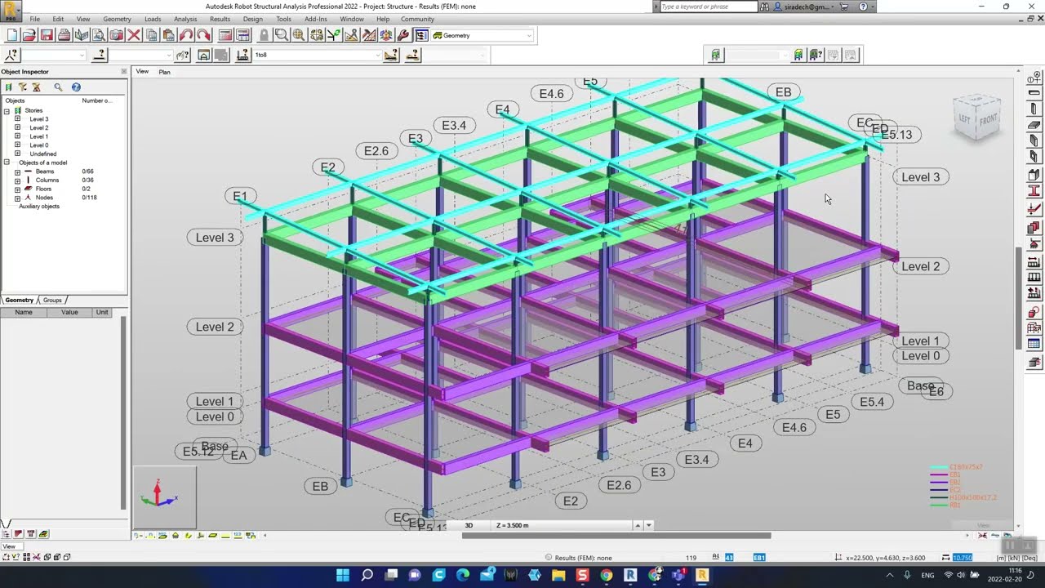Viewport: 1045px width, 588px height.
Task: Open help blue question icon in Object Inspector
Action: [76, 87]
